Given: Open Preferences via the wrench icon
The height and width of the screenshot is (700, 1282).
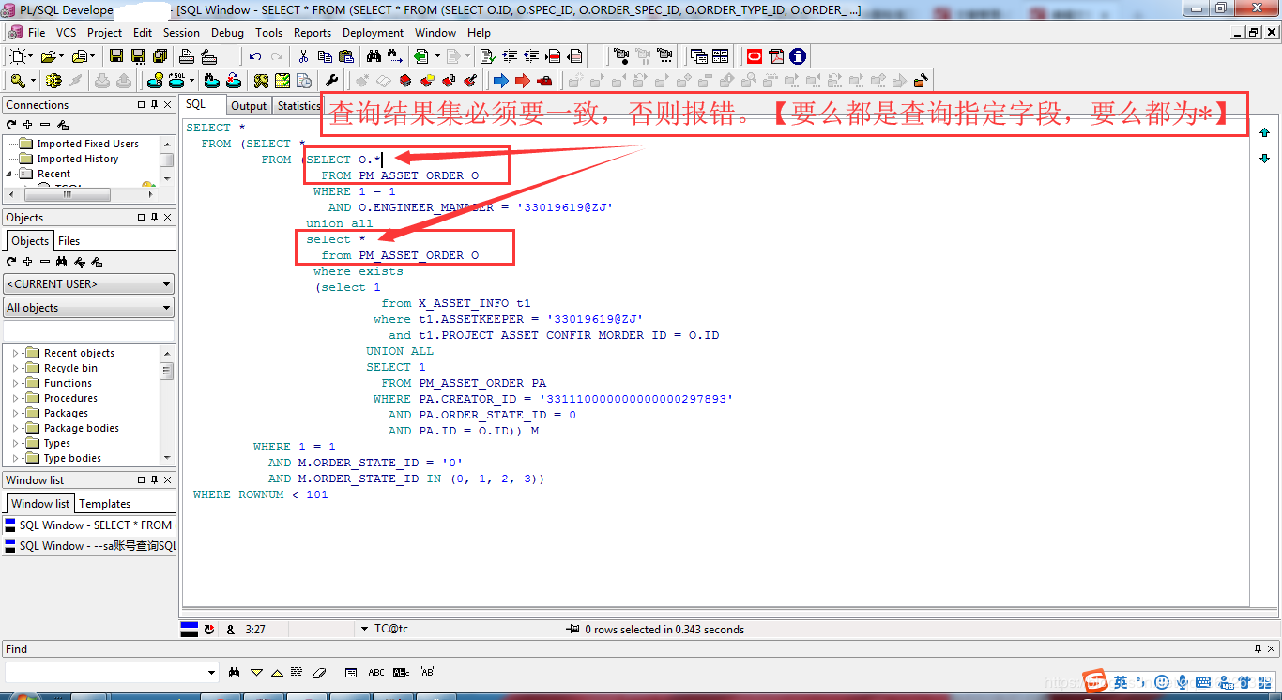Looking at the screenshot, I should tap(332, 80).
